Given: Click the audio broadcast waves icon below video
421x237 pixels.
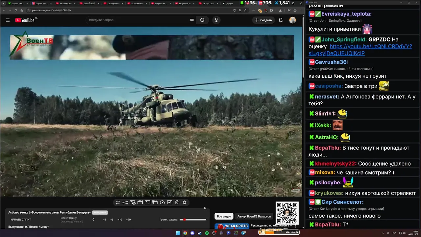Looking at the screenshot, I should point(125,202).
